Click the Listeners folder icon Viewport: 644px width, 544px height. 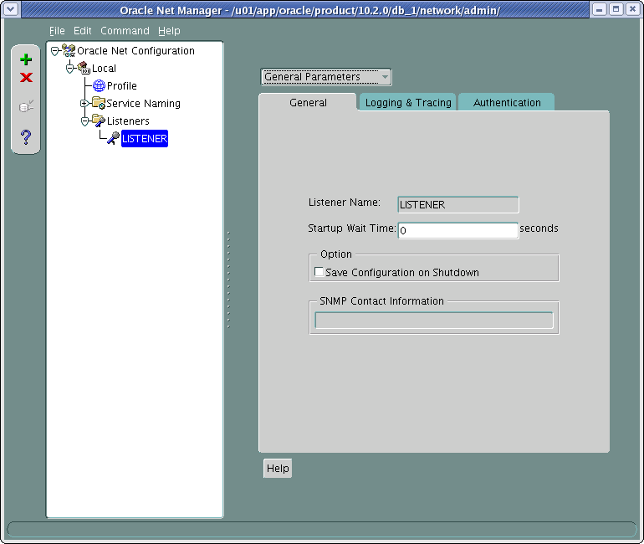99,121
